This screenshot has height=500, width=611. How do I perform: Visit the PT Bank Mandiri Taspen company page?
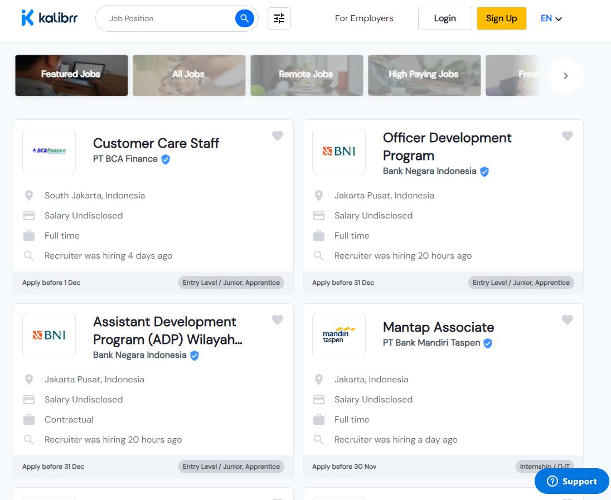(x=431, y=343)
